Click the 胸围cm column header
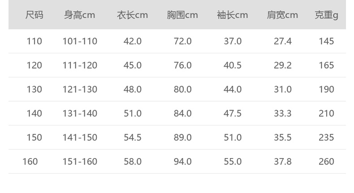Viewport: 354px width, 193px height. coord(182,15)
